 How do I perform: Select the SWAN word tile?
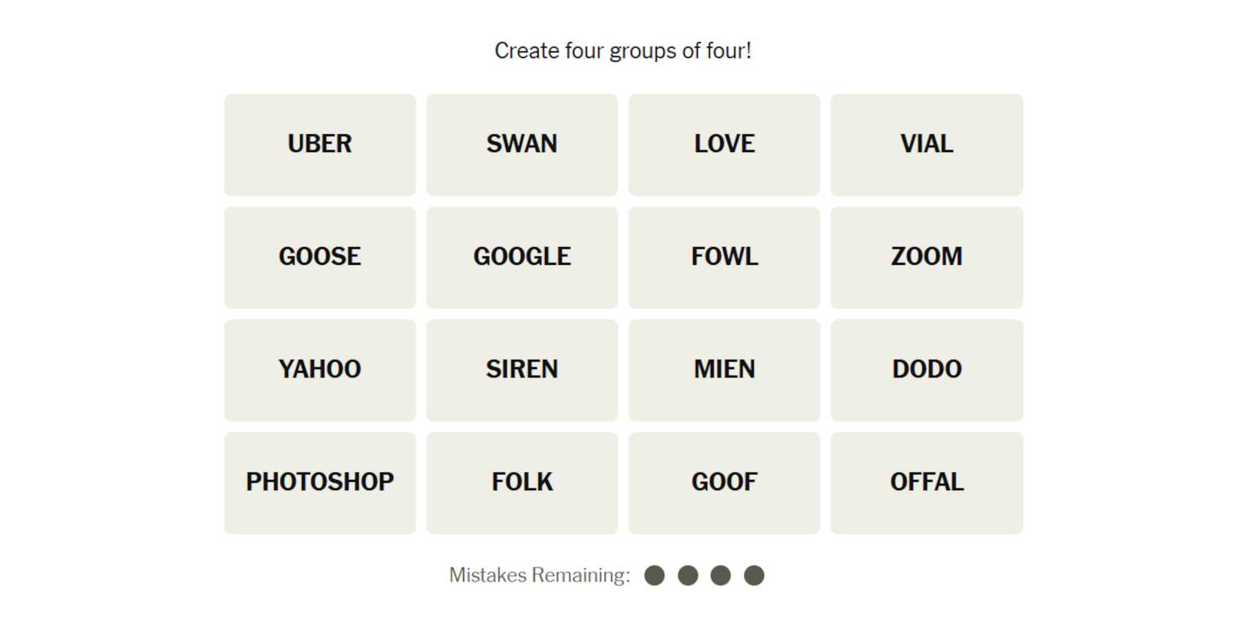coord(522,145)
